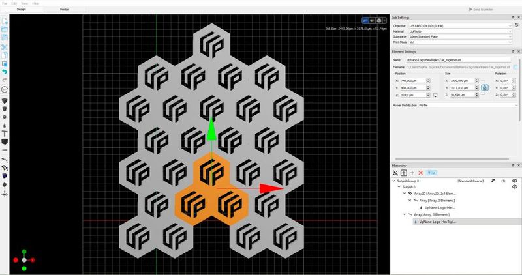Toggle the T filter in Hierarchy toolbar

pos(429,173)
